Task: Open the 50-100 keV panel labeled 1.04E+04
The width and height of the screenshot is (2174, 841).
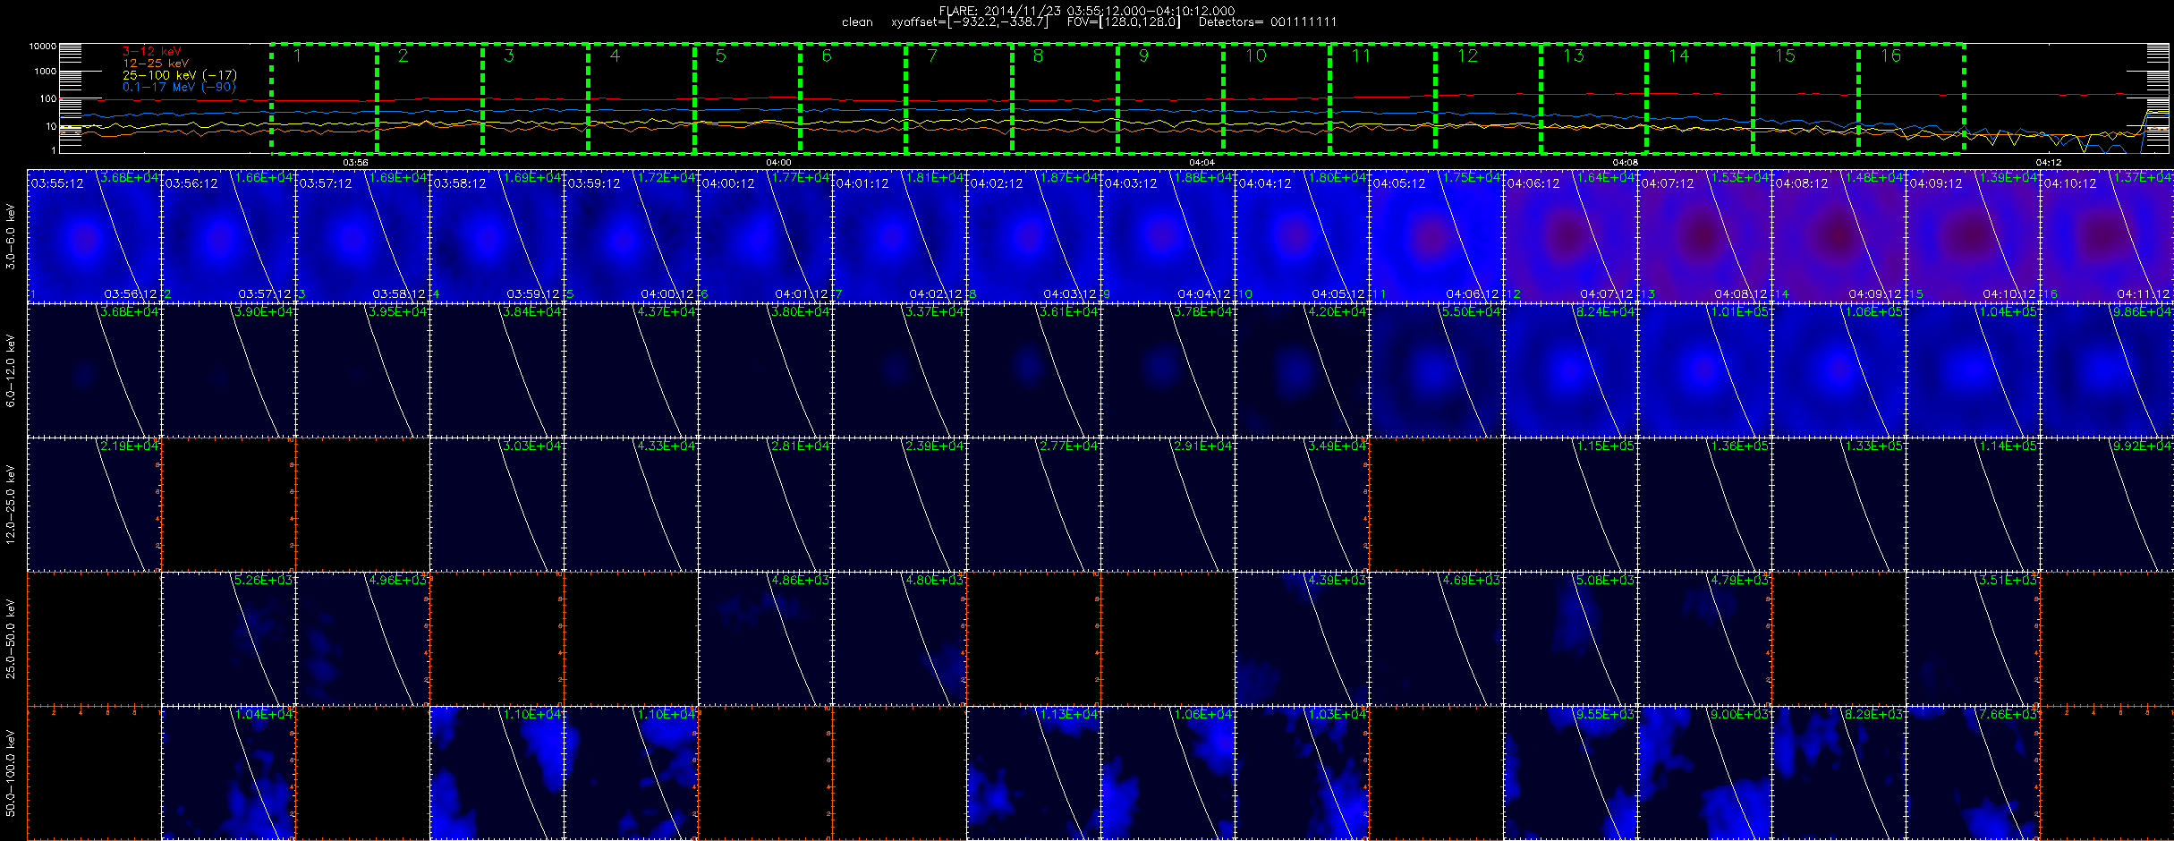Action: pos(228,773)
